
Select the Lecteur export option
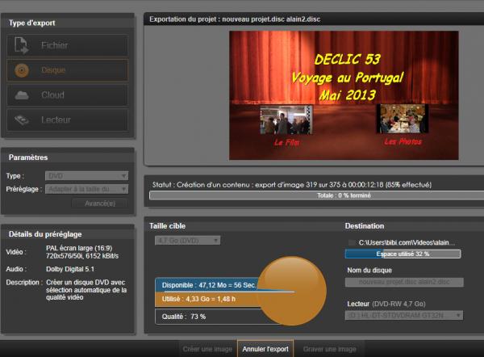pos(67,120)
